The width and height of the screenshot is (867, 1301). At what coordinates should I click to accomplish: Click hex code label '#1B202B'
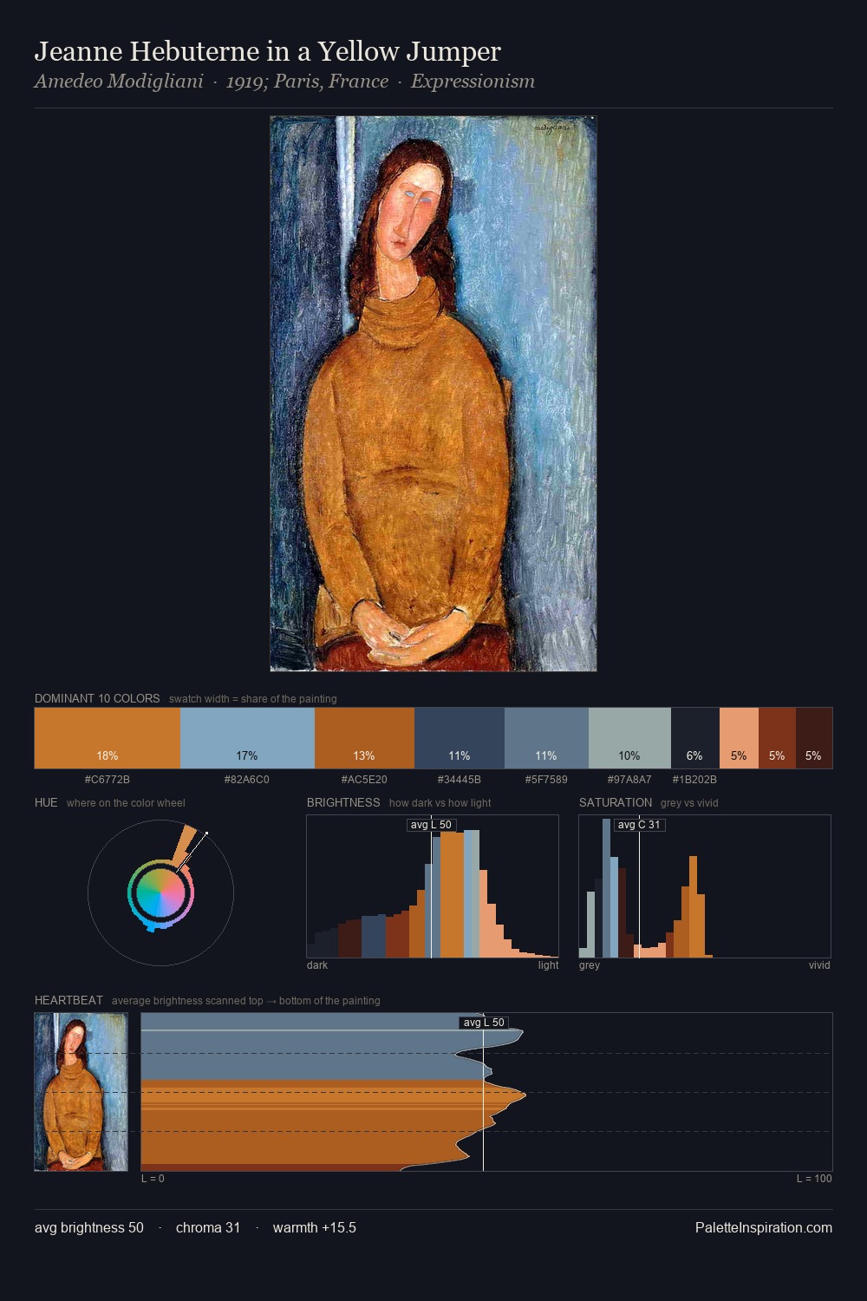click(695, 779)
